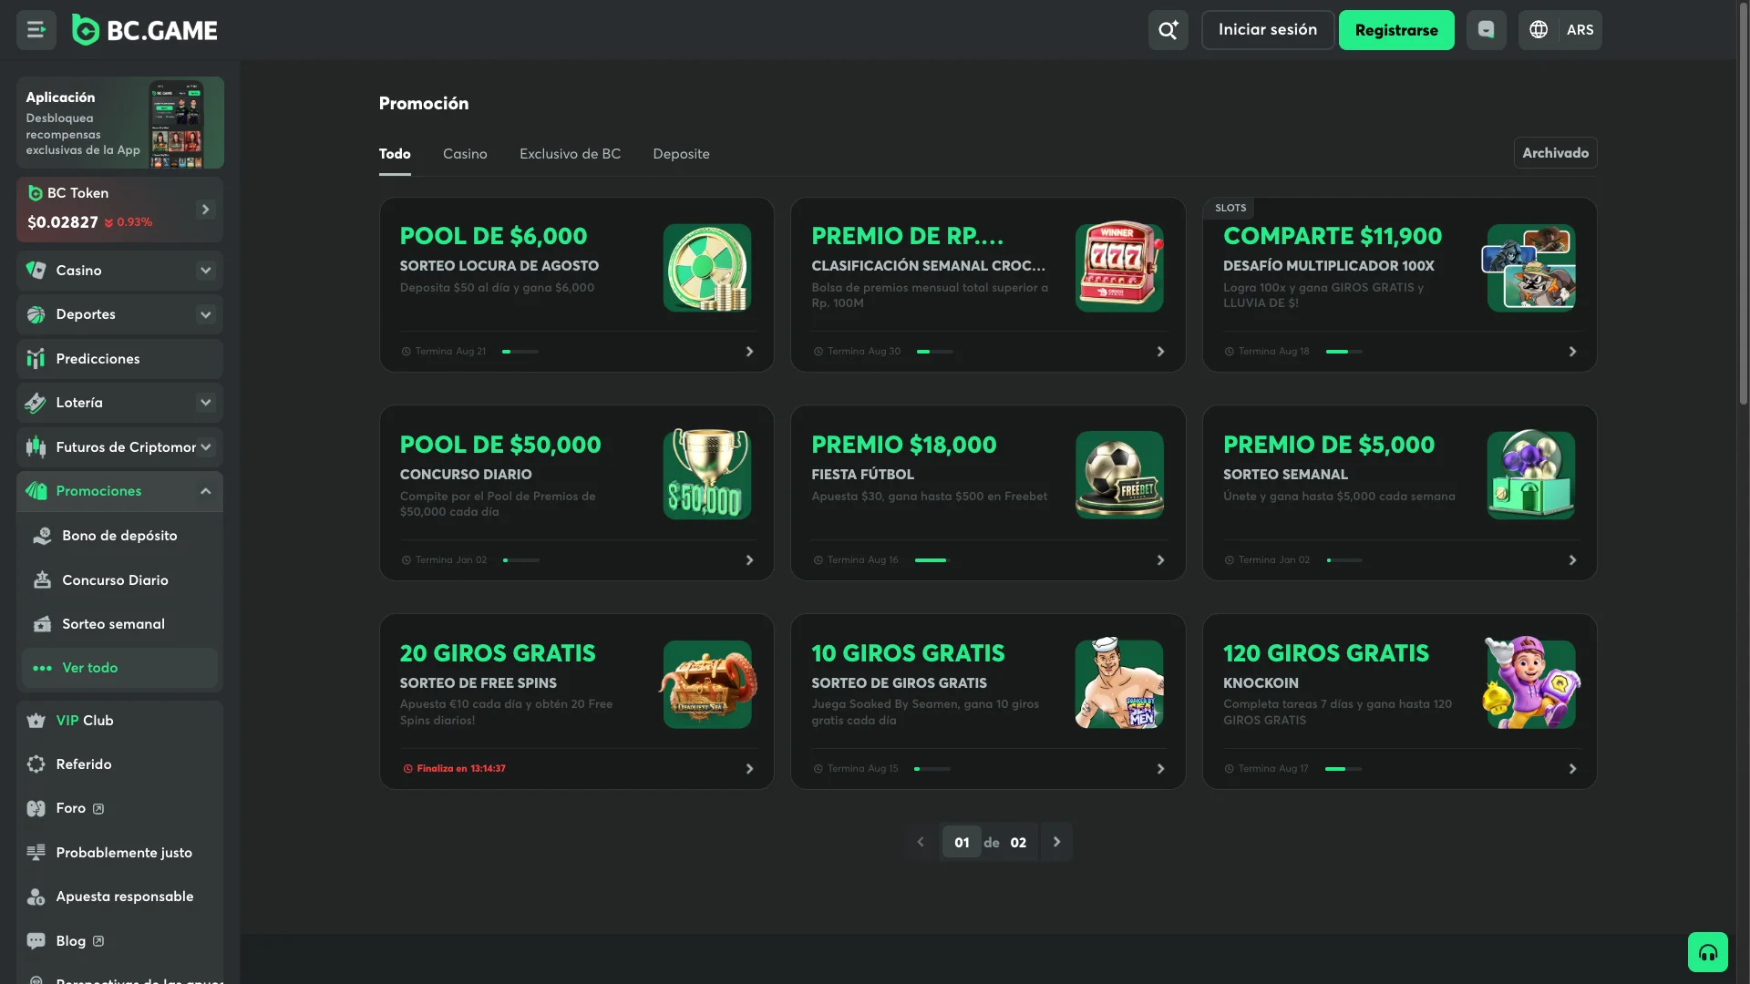Open the VIP Club crown icon

point(36,721)
